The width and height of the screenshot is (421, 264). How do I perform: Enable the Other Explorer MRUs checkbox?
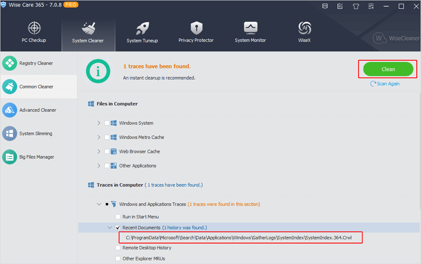click(118, 258)
